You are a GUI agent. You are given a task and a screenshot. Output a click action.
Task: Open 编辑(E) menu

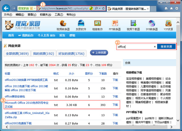click(20, 15)
